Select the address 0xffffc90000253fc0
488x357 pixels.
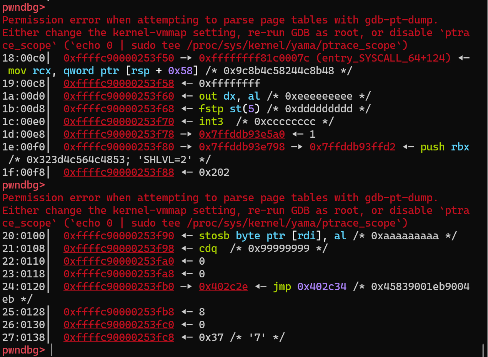(x=118, y=325)
